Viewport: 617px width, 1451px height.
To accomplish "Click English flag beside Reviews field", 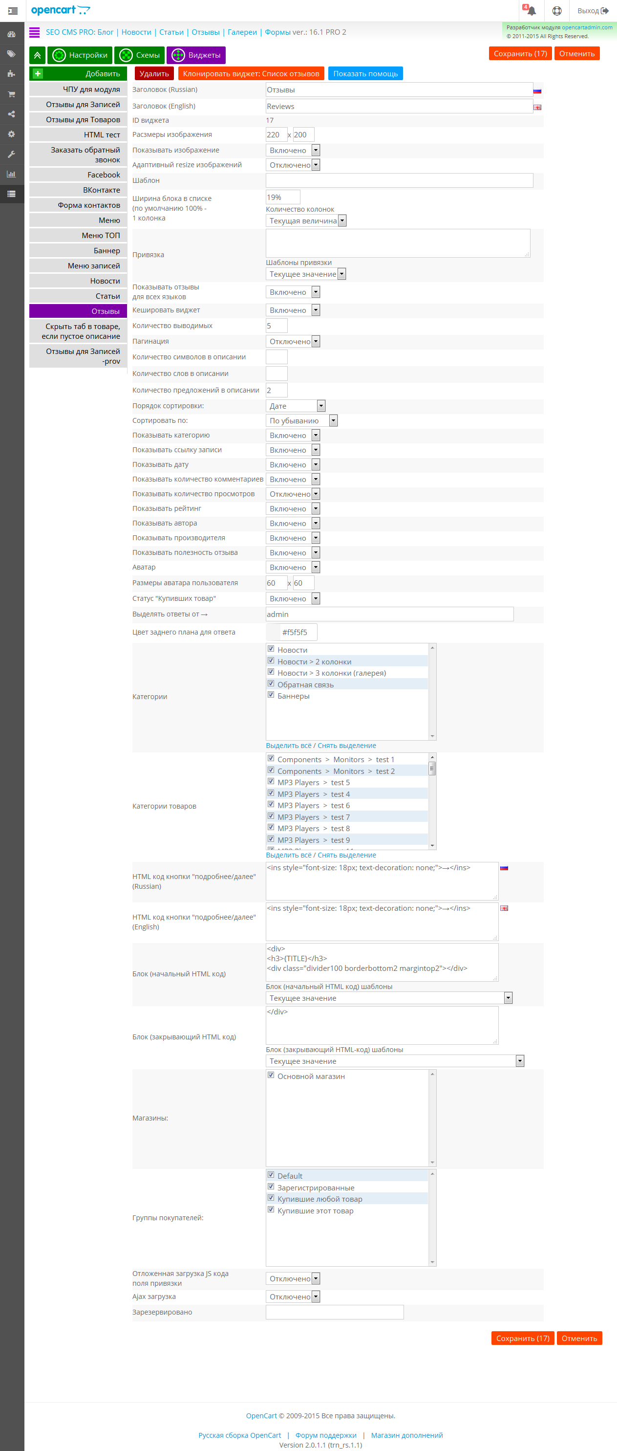I will (537, 107).
